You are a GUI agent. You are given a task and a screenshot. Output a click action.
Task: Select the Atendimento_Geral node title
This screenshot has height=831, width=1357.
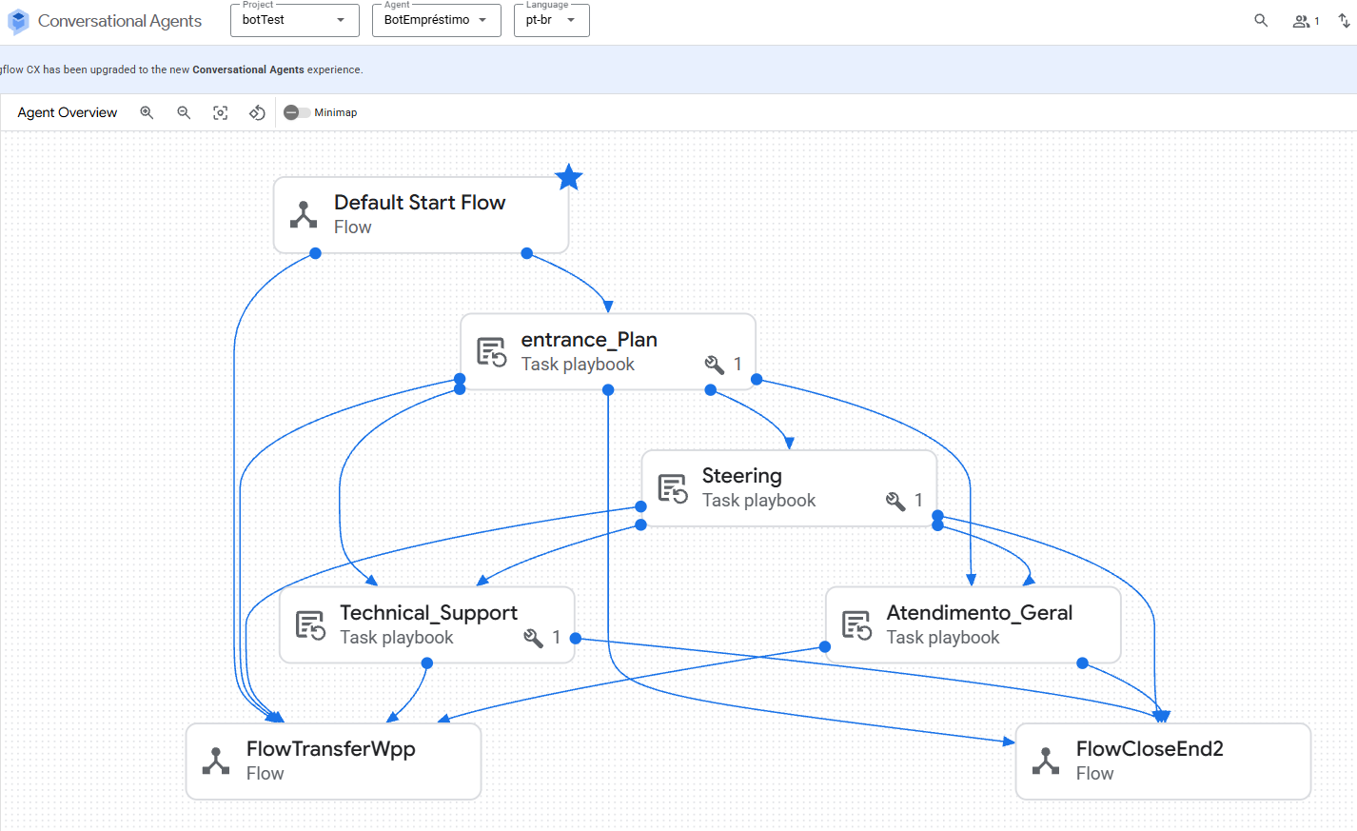[979, 613]
